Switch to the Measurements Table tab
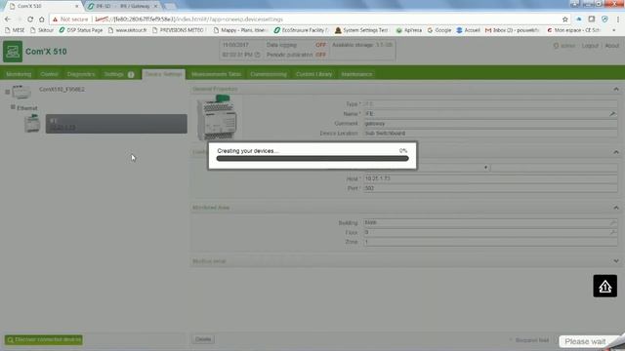 coord(216,74)
